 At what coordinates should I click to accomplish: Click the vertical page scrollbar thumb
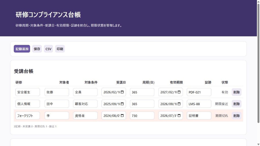(258, 63)
